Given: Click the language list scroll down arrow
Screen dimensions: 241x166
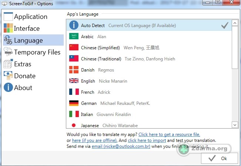Looking at the screenshot, I should (235, 125).
